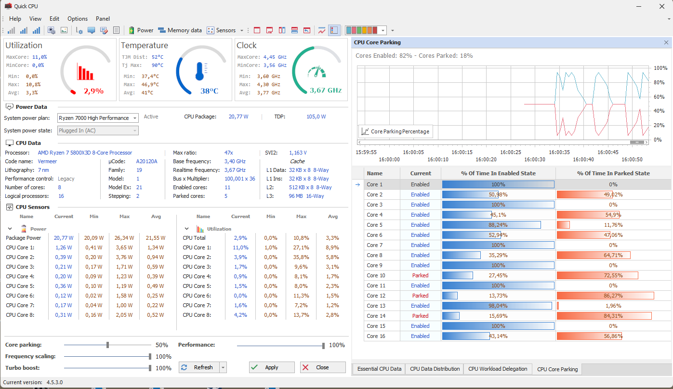Click the blue speech bubble toolbar icon
This screenshot has width=673, height=389.
[x=91, y=30]
